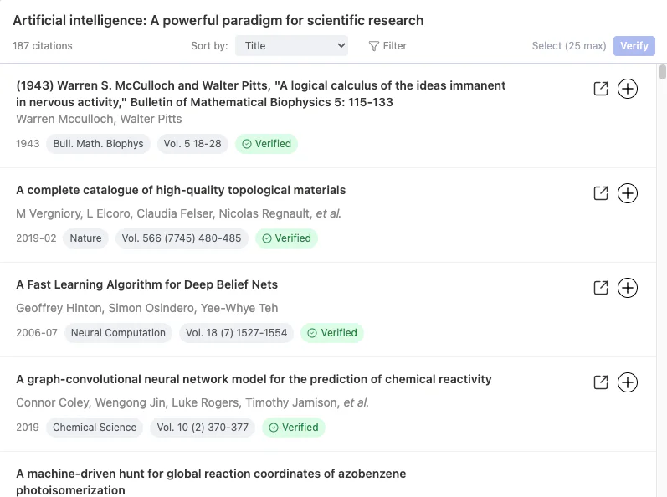Click the Chemical Science journal tag
Image resolution: width=667 pixels, height=497 pixels.
click(95, 428)
